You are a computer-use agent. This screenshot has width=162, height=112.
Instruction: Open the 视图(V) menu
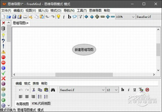[x=31, y=11]
